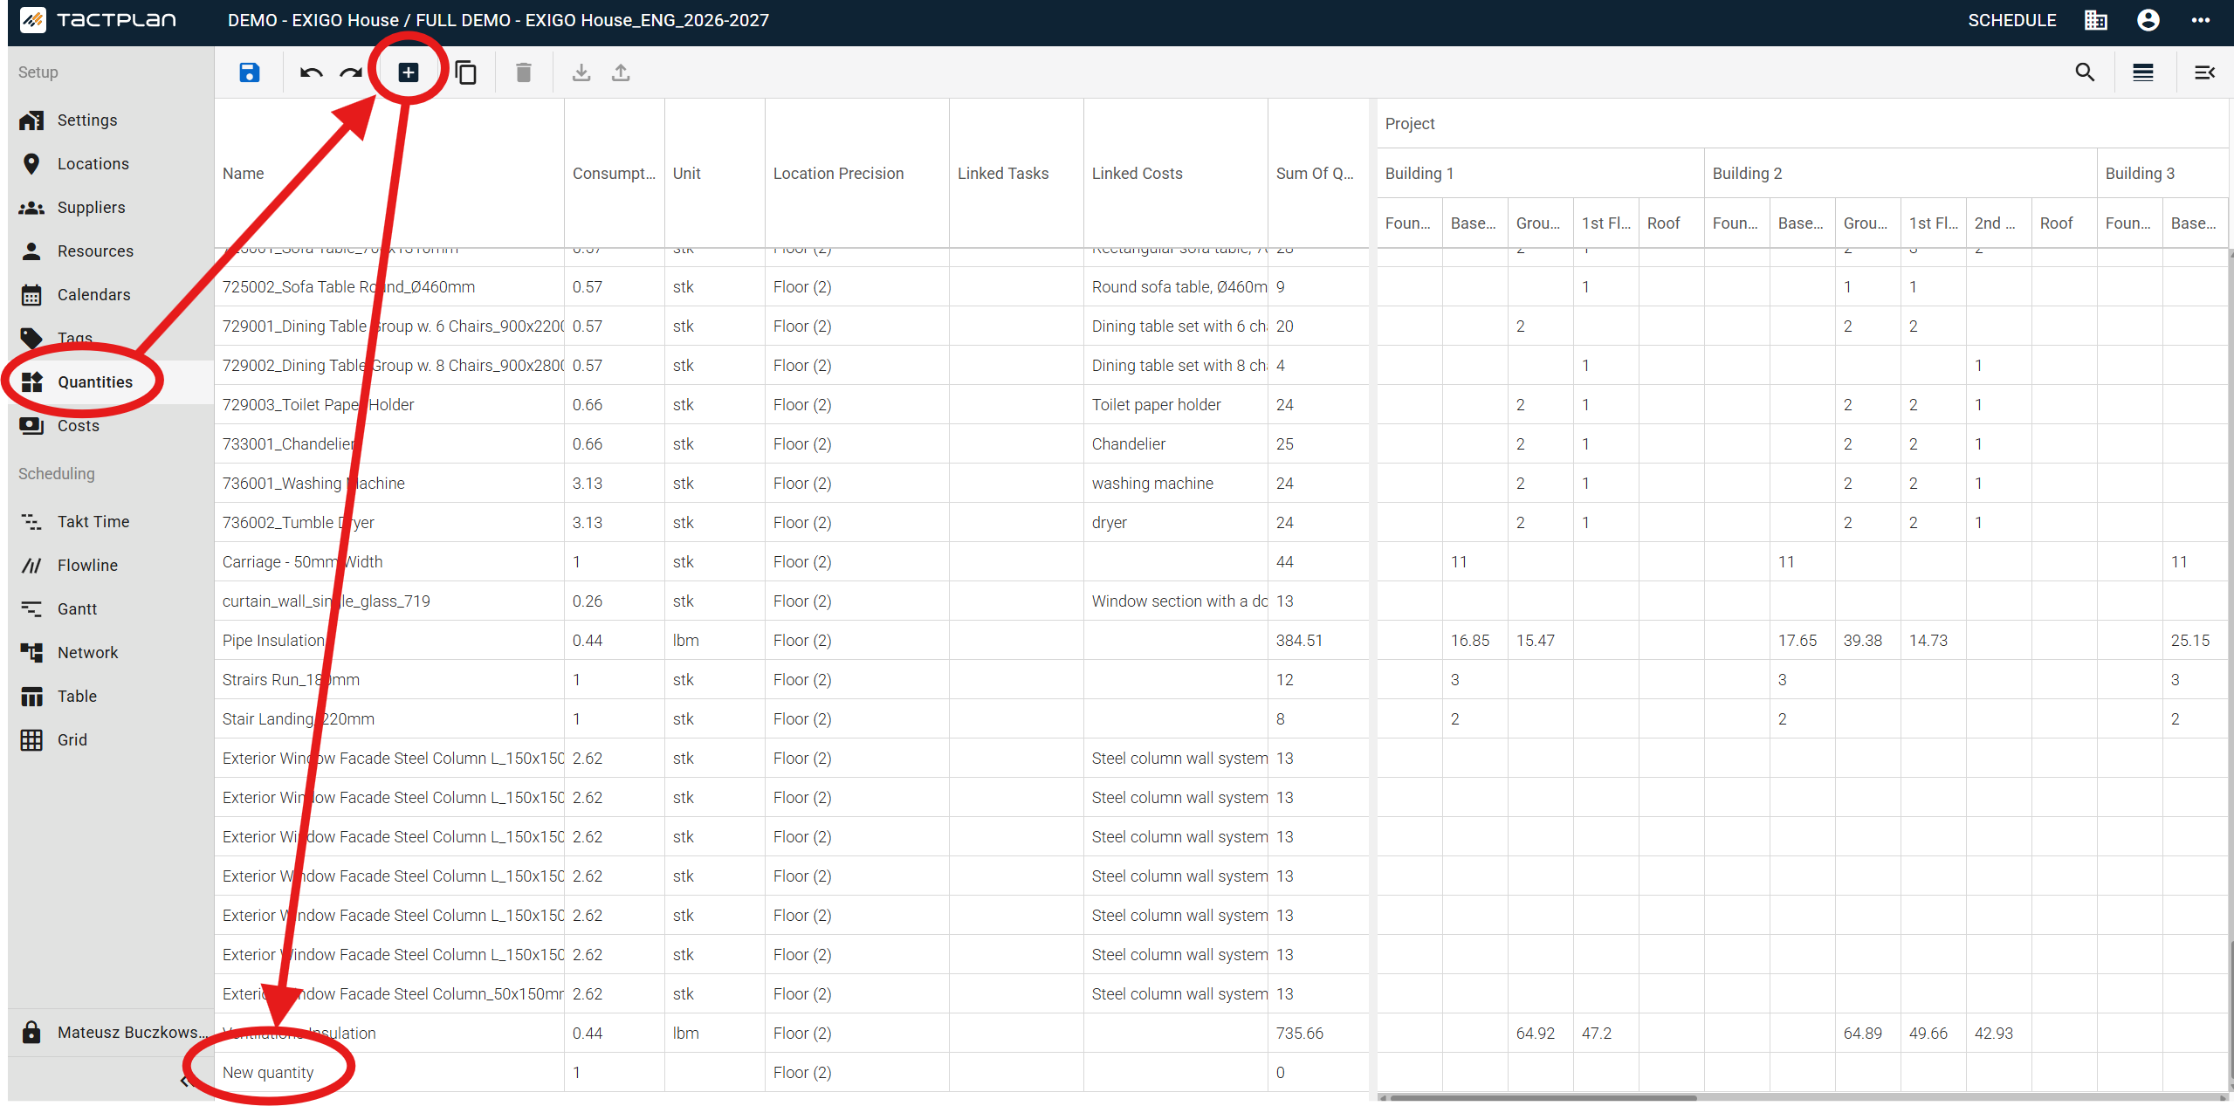Viewport: 2234px width, 1106px height.
Task: Select the curtain_wall_single_glass_719 row
Action: [389, 601]
